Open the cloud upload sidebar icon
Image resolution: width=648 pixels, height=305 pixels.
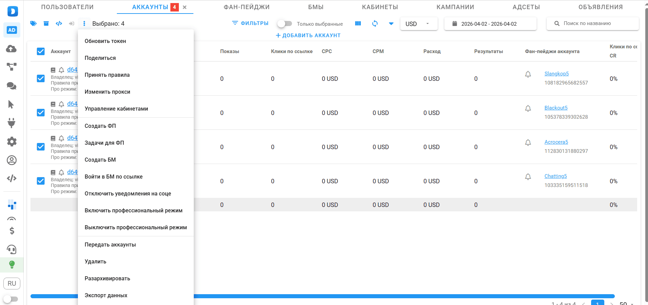[x=12, y=49]
